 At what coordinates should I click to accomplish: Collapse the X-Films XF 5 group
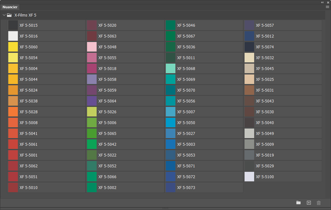coord(4,15)
